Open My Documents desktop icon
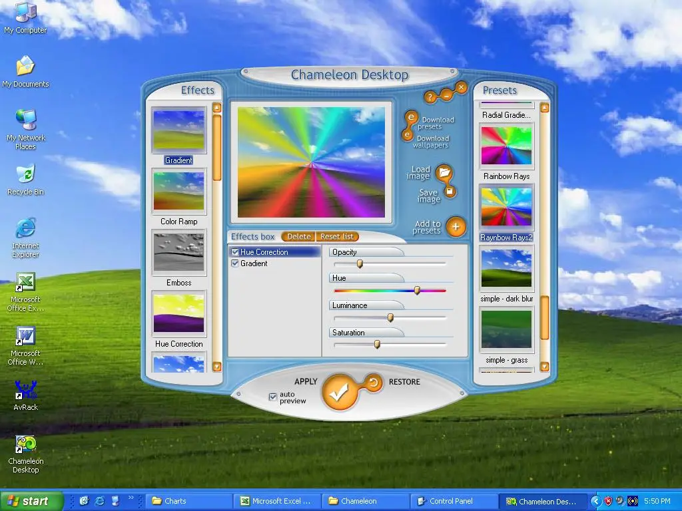The width and height of the screenshot is (682, 511). coord(25,72)
